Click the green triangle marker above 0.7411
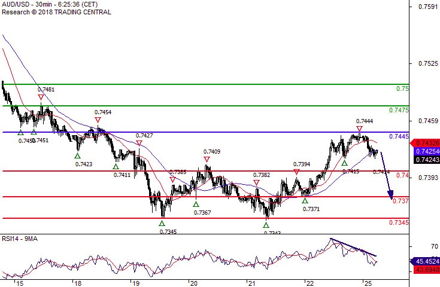440x287 pixels. point(116,166)
